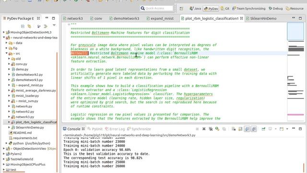Switch to PyDev perspective
The image size is (307, 173).
211,9
